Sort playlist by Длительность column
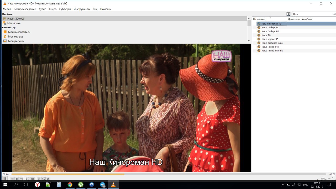The width and height of the screenshot is (336, 189). click(294, 19)
